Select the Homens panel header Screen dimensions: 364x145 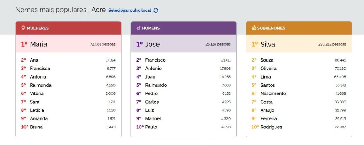183,28
